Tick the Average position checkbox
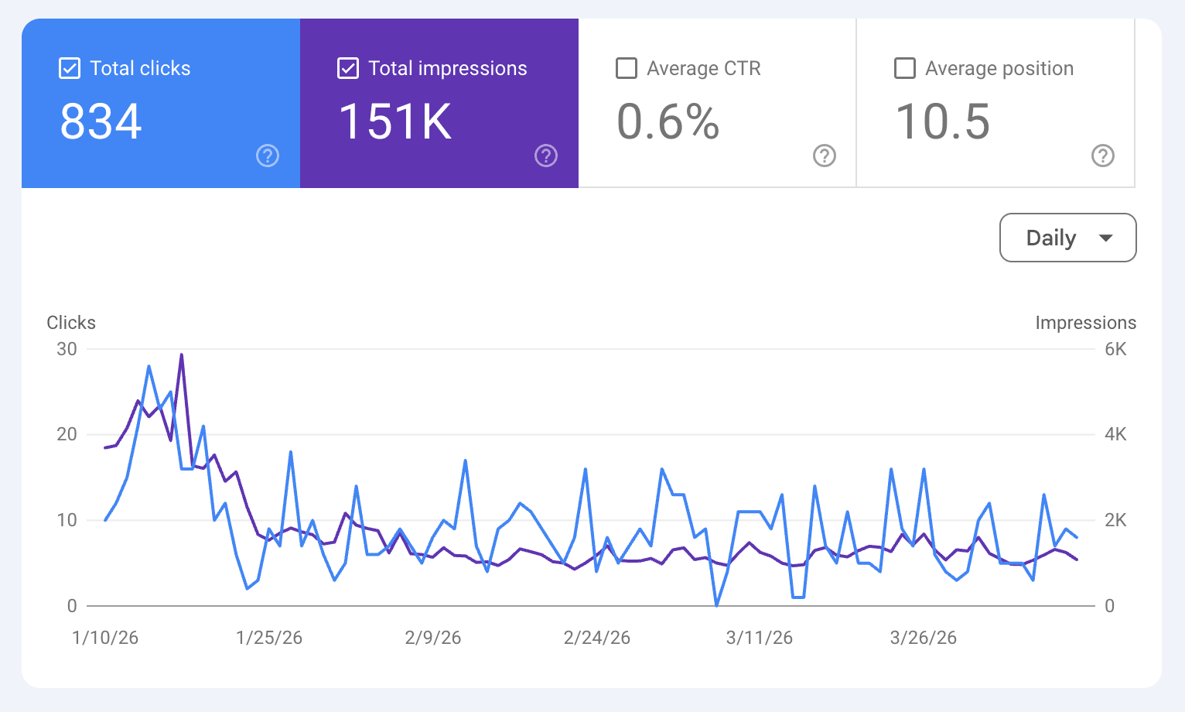Viewport: 1185px width, 712px height. tap(905, 68)
